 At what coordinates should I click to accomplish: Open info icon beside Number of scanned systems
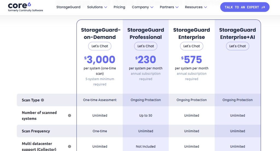(69, 115)
